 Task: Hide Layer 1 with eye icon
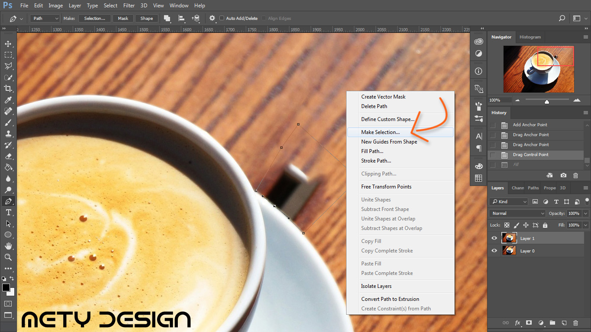coord(494,238)
